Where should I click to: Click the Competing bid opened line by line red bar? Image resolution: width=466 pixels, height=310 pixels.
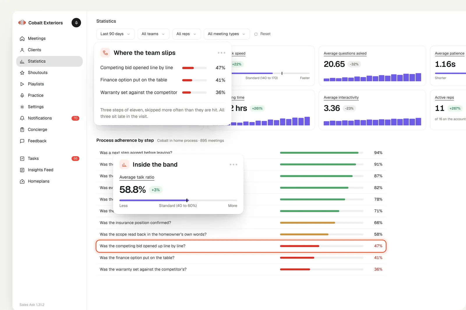tap(188, 68)
